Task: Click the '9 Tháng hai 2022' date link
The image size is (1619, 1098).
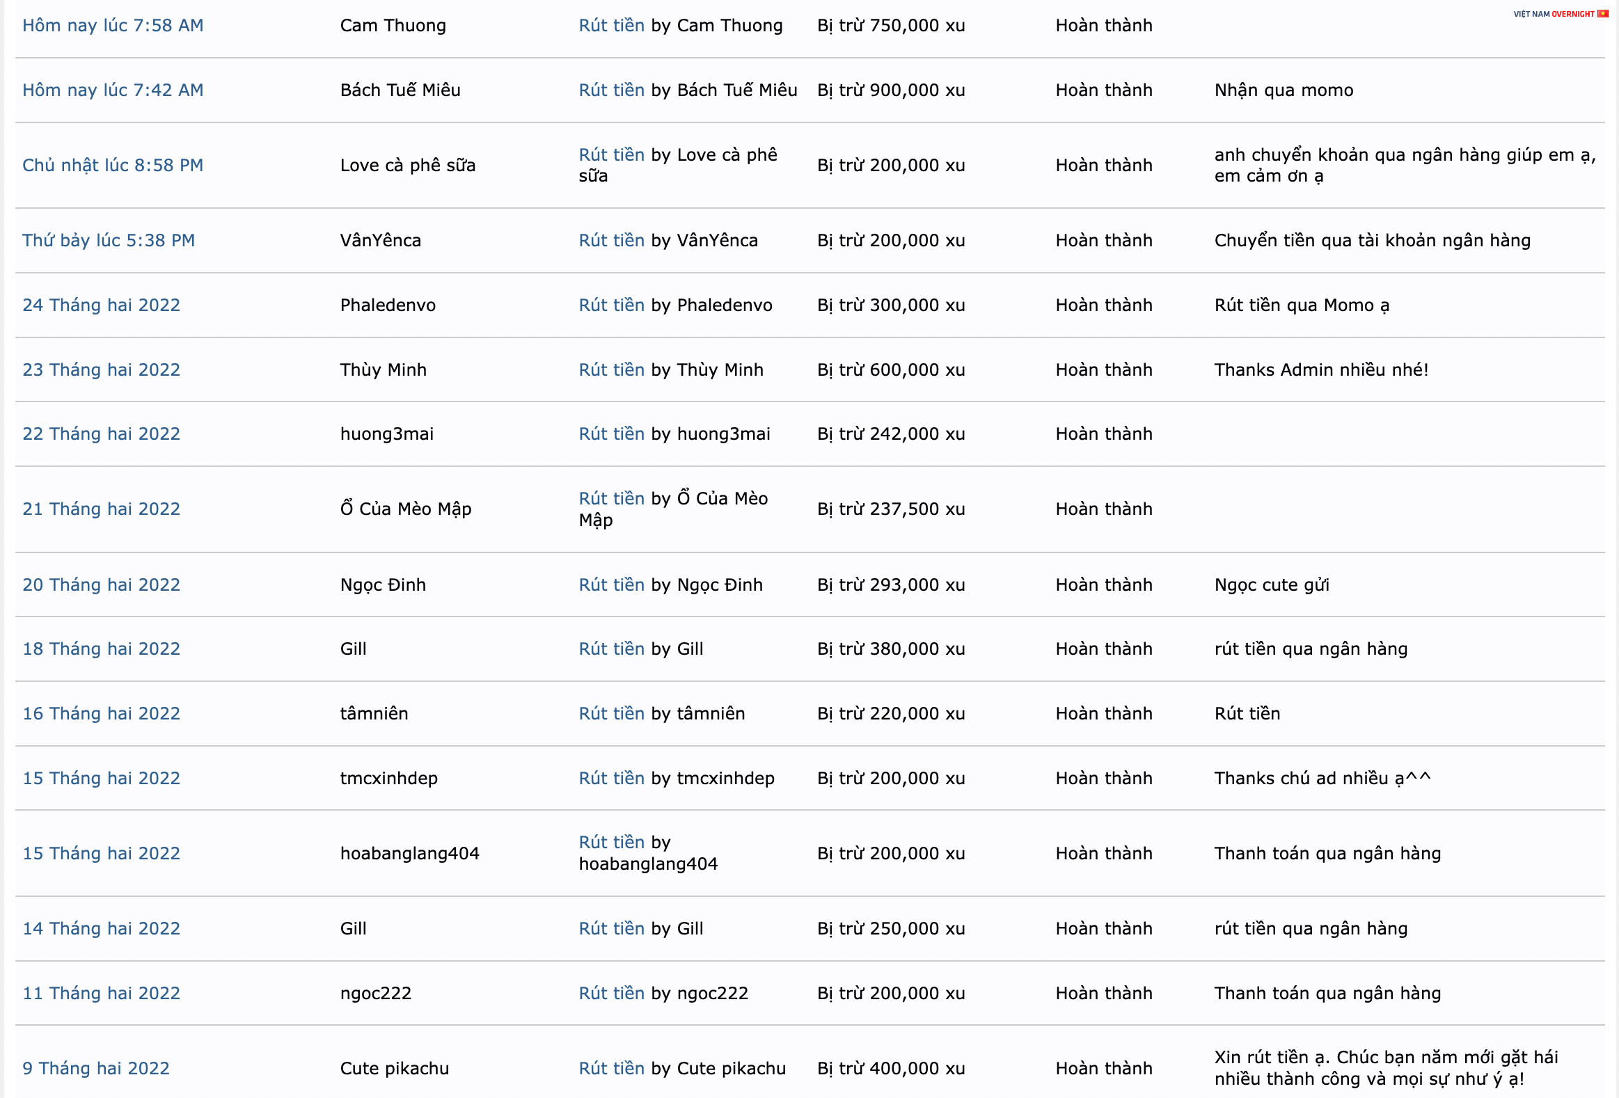Action: click(96, 1069)
